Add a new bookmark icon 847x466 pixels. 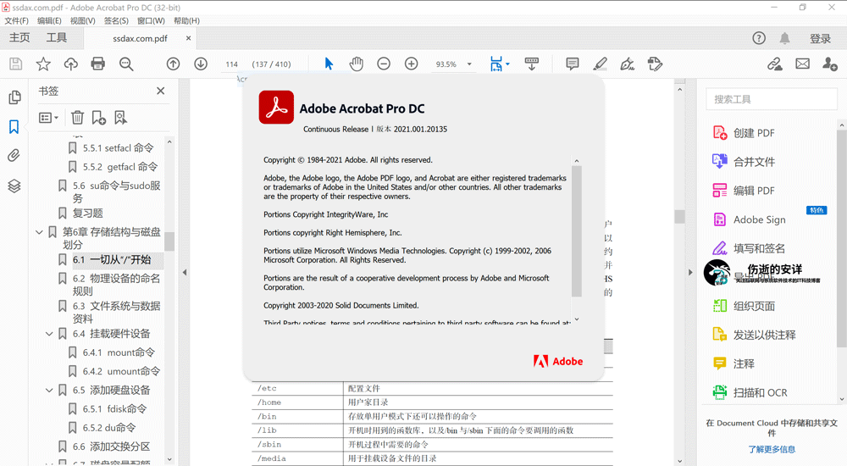click(x=99, y=117)
